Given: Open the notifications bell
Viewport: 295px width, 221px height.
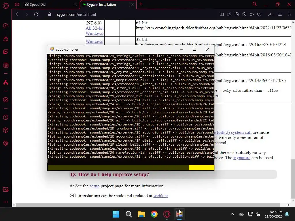Looking at the screenshot, I should (287, 214).
